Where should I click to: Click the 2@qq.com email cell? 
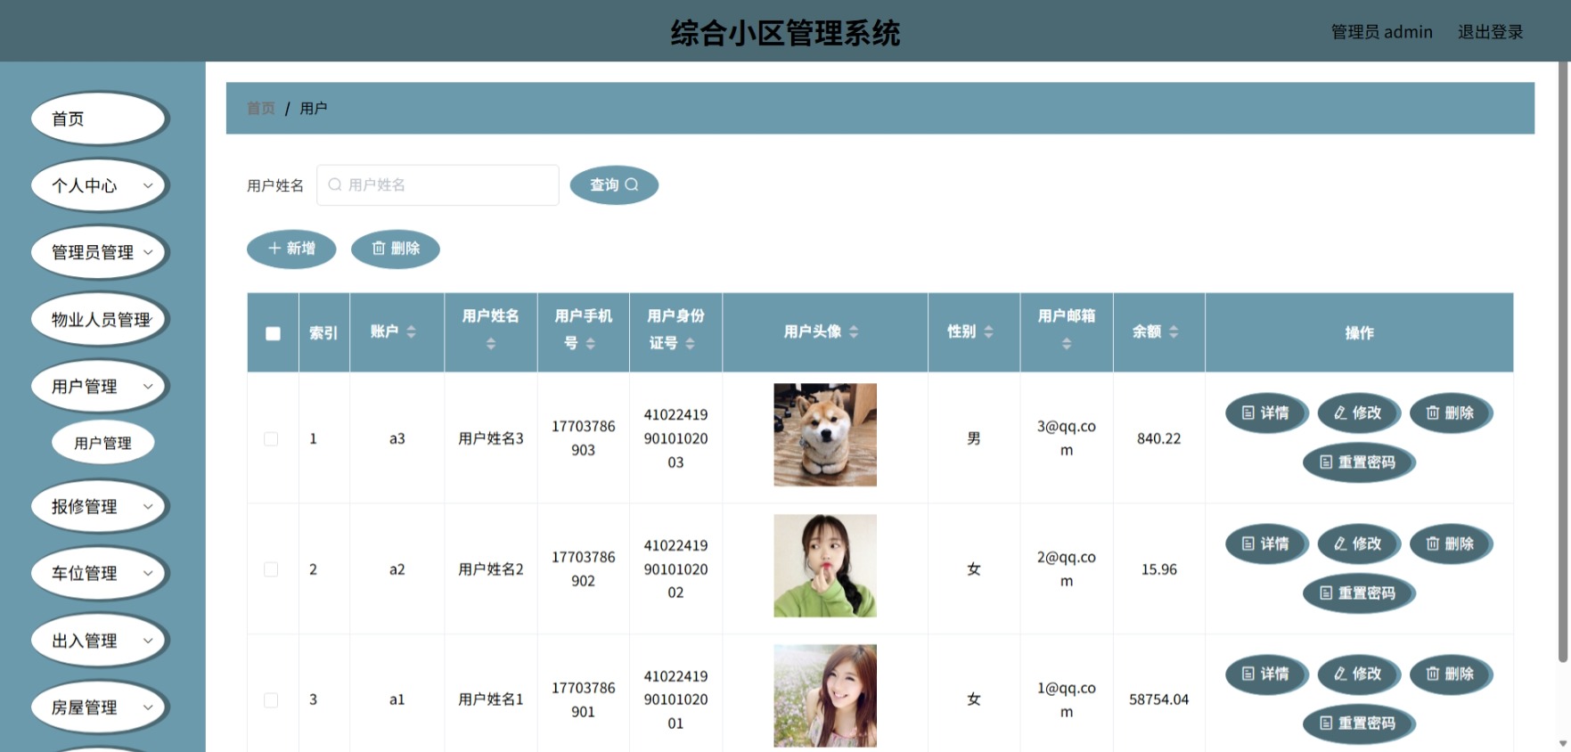click(x=1067, y=569)
